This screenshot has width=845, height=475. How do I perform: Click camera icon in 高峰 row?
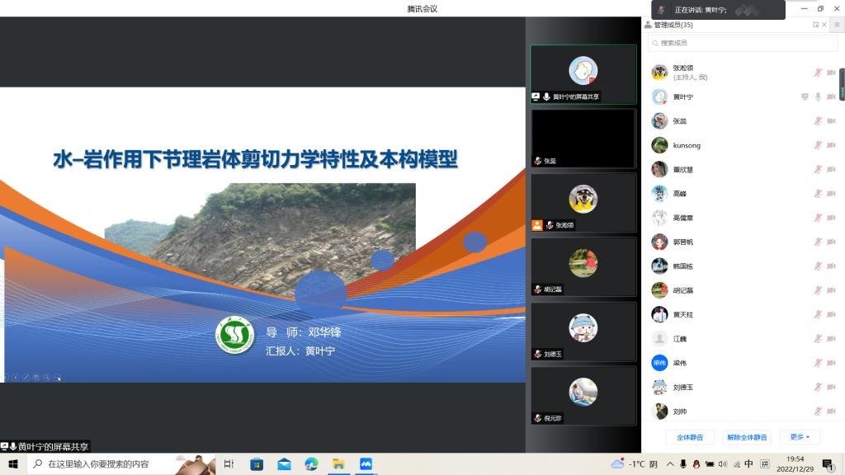[x=831, y=193]
